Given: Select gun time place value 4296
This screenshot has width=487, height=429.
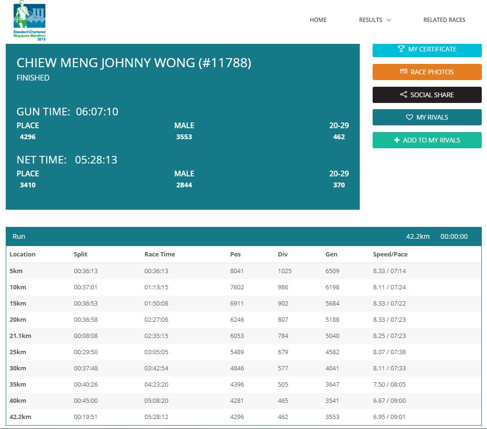Looking at the screenshot, I should click(28, 137).
